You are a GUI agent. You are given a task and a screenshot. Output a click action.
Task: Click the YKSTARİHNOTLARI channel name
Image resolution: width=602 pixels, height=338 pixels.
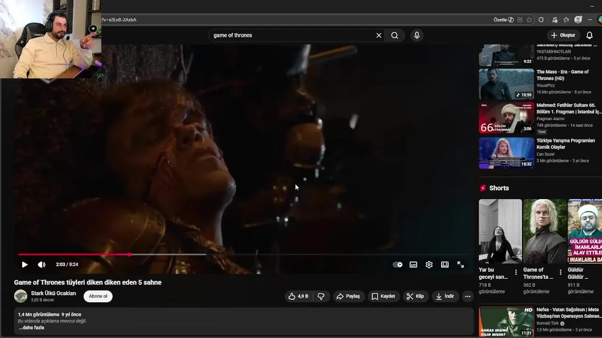[554, 52]
